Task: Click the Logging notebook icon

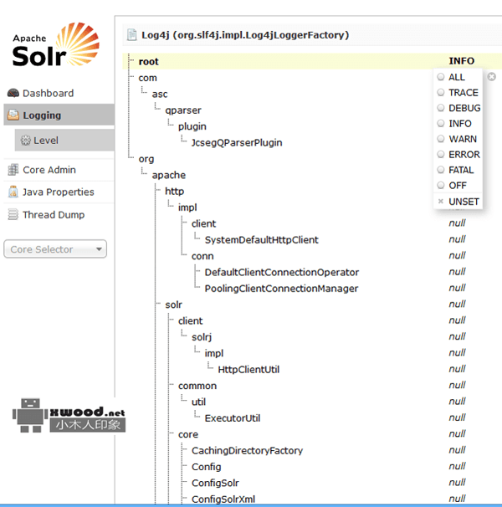Action: [x=13, y=115]
